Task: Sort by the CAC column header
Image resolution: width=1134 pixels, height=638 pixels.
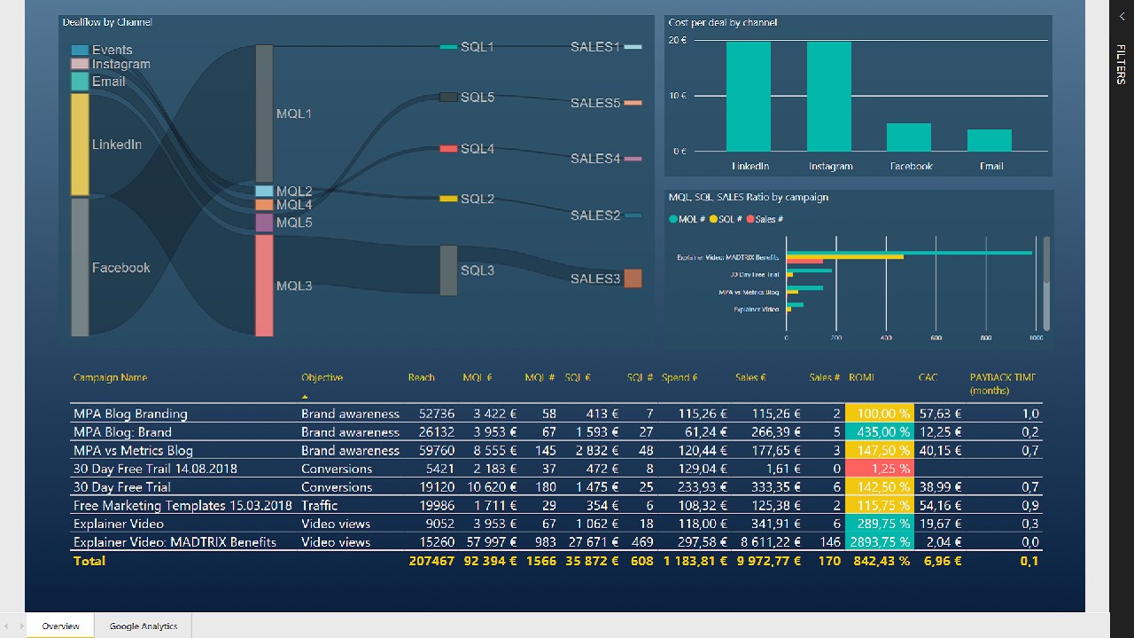Action: (x=928, y=377)
